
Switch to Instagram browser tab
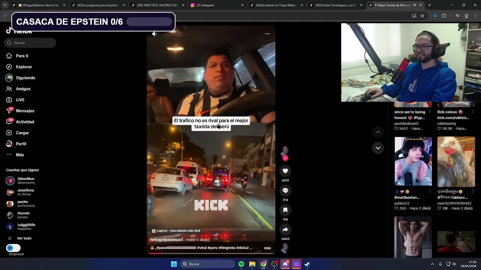216,5
